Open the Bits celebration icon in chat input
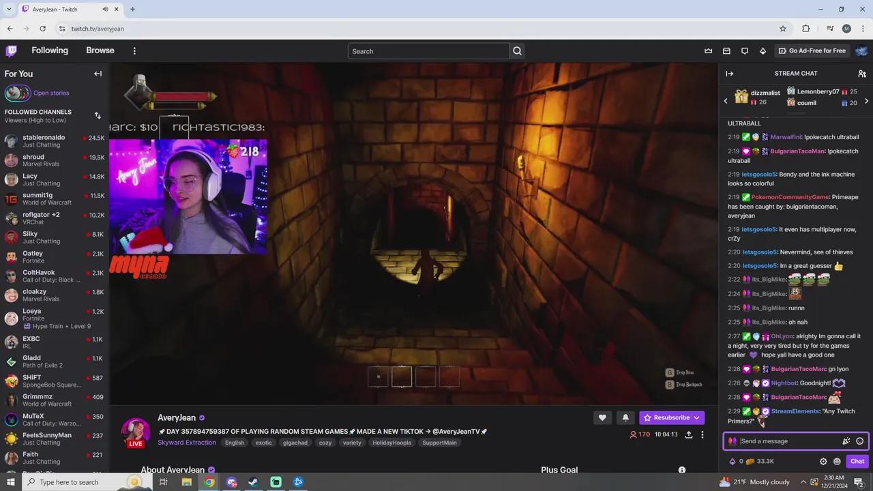This screenshot has width=873, height=491. pyautogui.click(x=846, y=441)
